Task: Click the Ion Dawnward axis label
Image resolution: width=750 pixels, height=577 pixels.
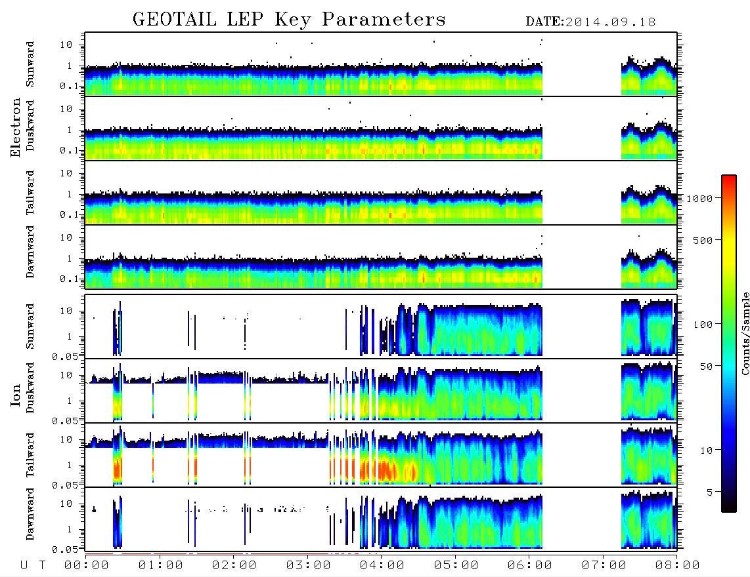Action: 30,514
